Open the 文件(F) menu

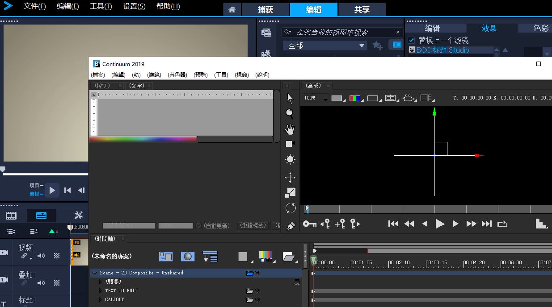(34, 6)
